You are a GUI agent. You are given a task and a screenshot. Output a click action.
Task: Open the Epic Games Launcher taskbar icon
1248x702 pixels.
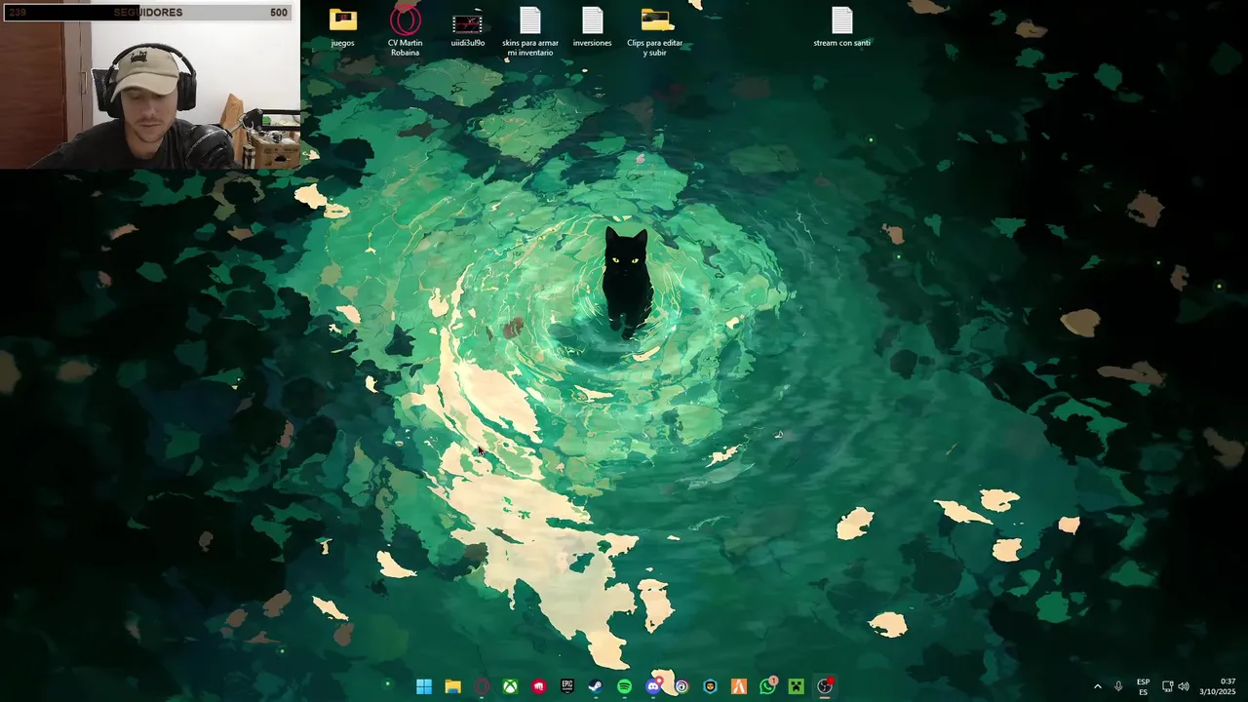coord(567,686)
